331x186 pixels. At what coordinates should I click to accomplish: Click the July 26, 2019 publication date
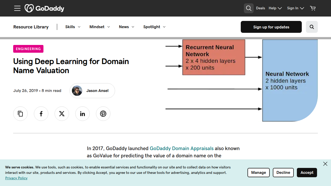pyautogui.click(x=26, y=91)
